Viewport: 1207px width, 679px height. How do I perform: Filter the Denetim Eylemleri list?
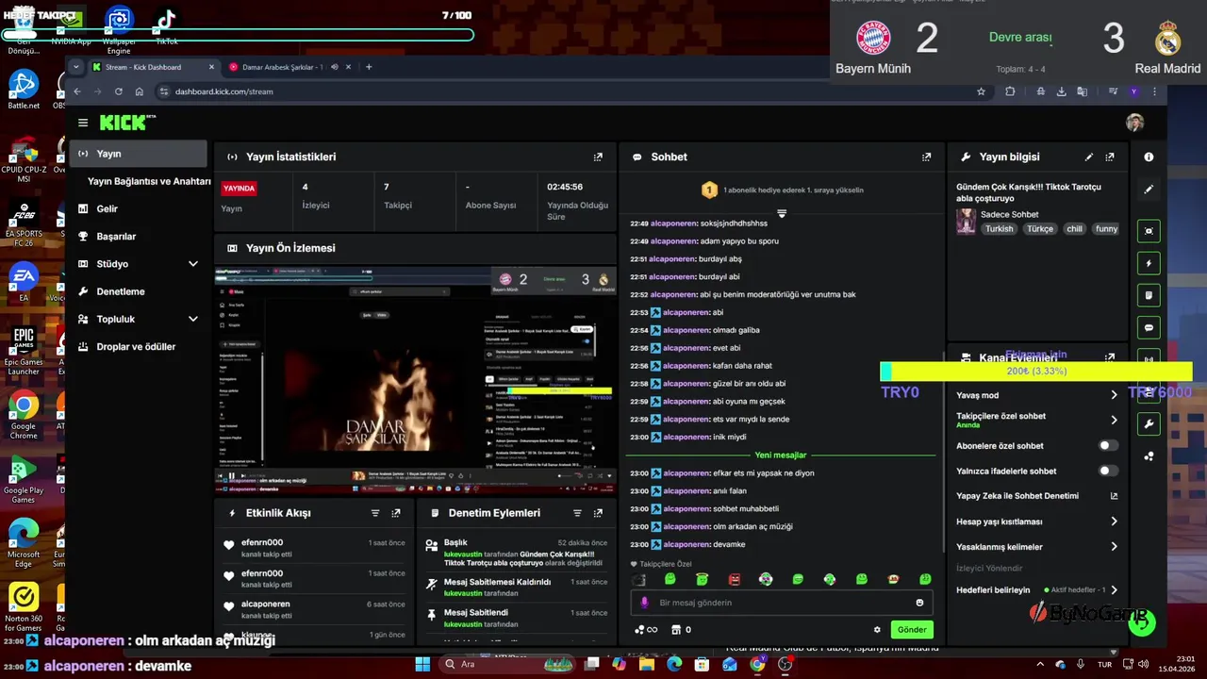(x=577, y=513)
